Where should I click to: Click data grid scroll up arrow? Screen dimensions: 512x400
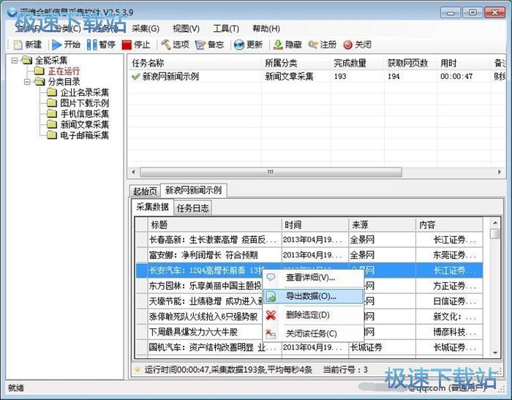point(495,223)
